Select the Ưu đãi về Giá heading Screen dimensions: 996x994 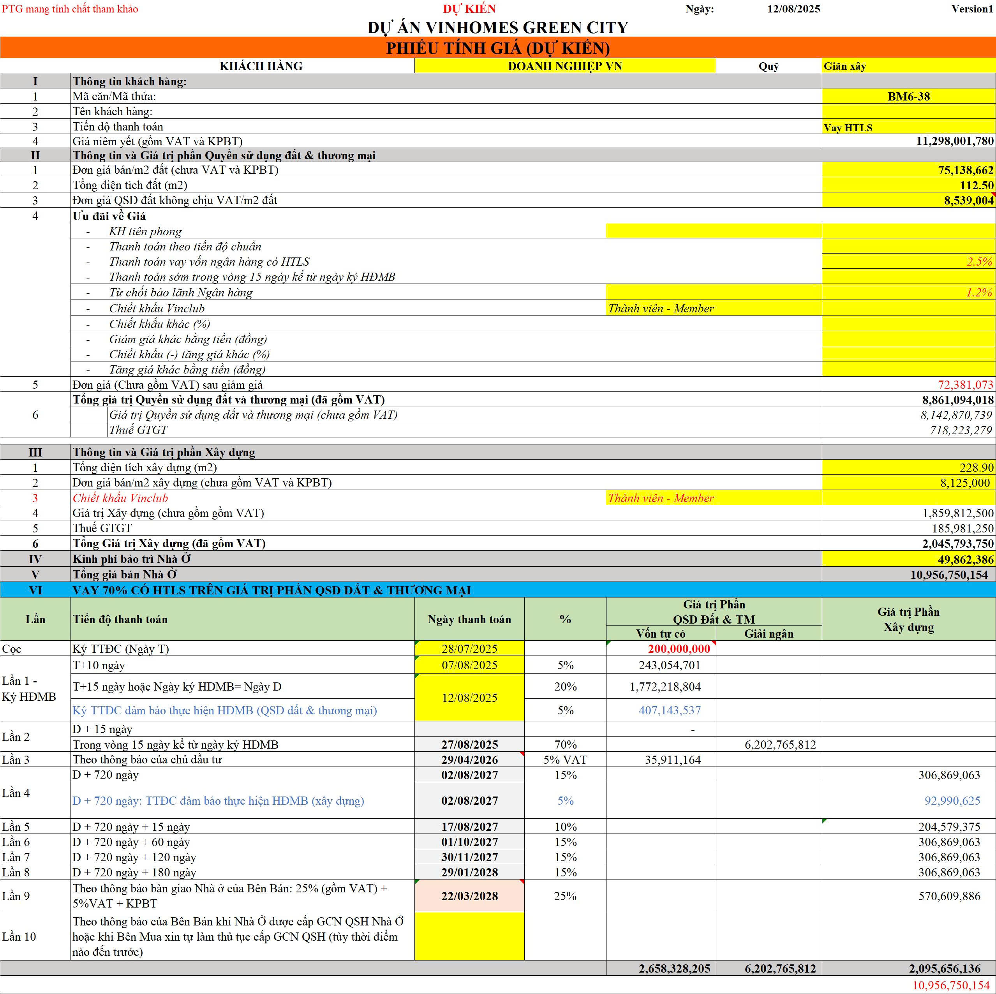(109, 216)
